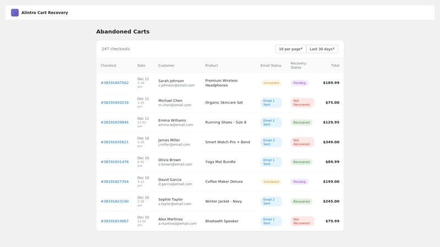This screenshot has height=247, width=440.
Task: Select email d.garcia@email.com
Action: coord(175,184)
